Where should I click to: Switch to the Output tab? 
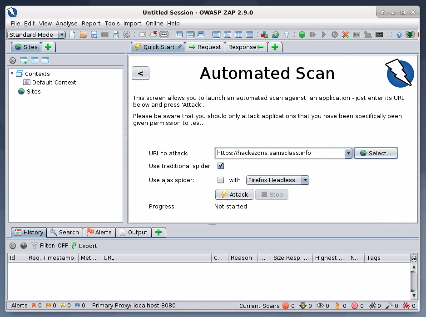click(134, 232)
